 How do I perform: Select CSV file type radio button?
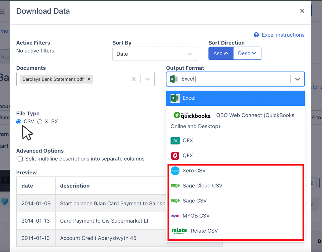point(18,122)
